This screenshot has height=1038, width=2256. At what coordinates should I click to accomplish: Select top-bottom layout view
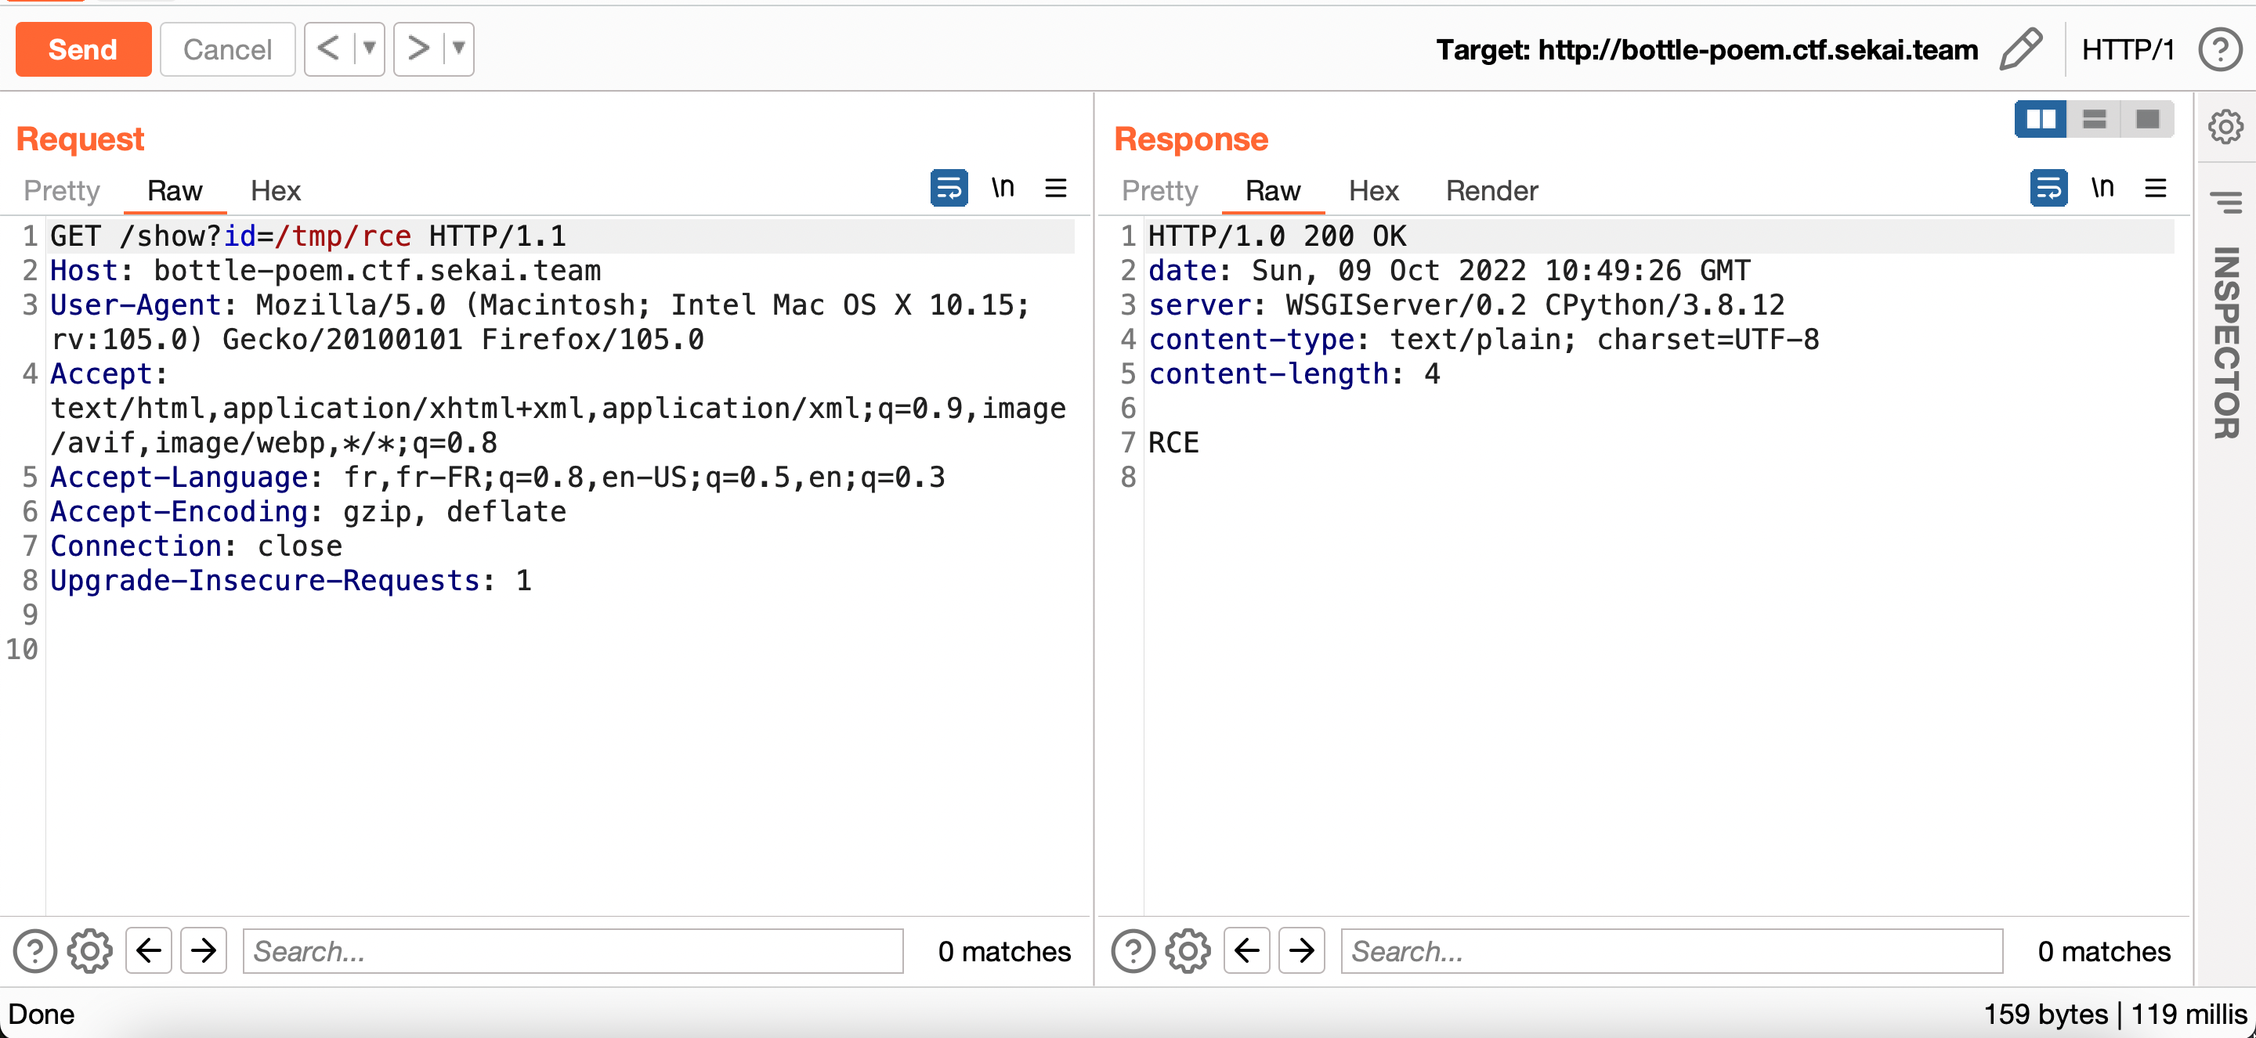[x=2094, y=119]
